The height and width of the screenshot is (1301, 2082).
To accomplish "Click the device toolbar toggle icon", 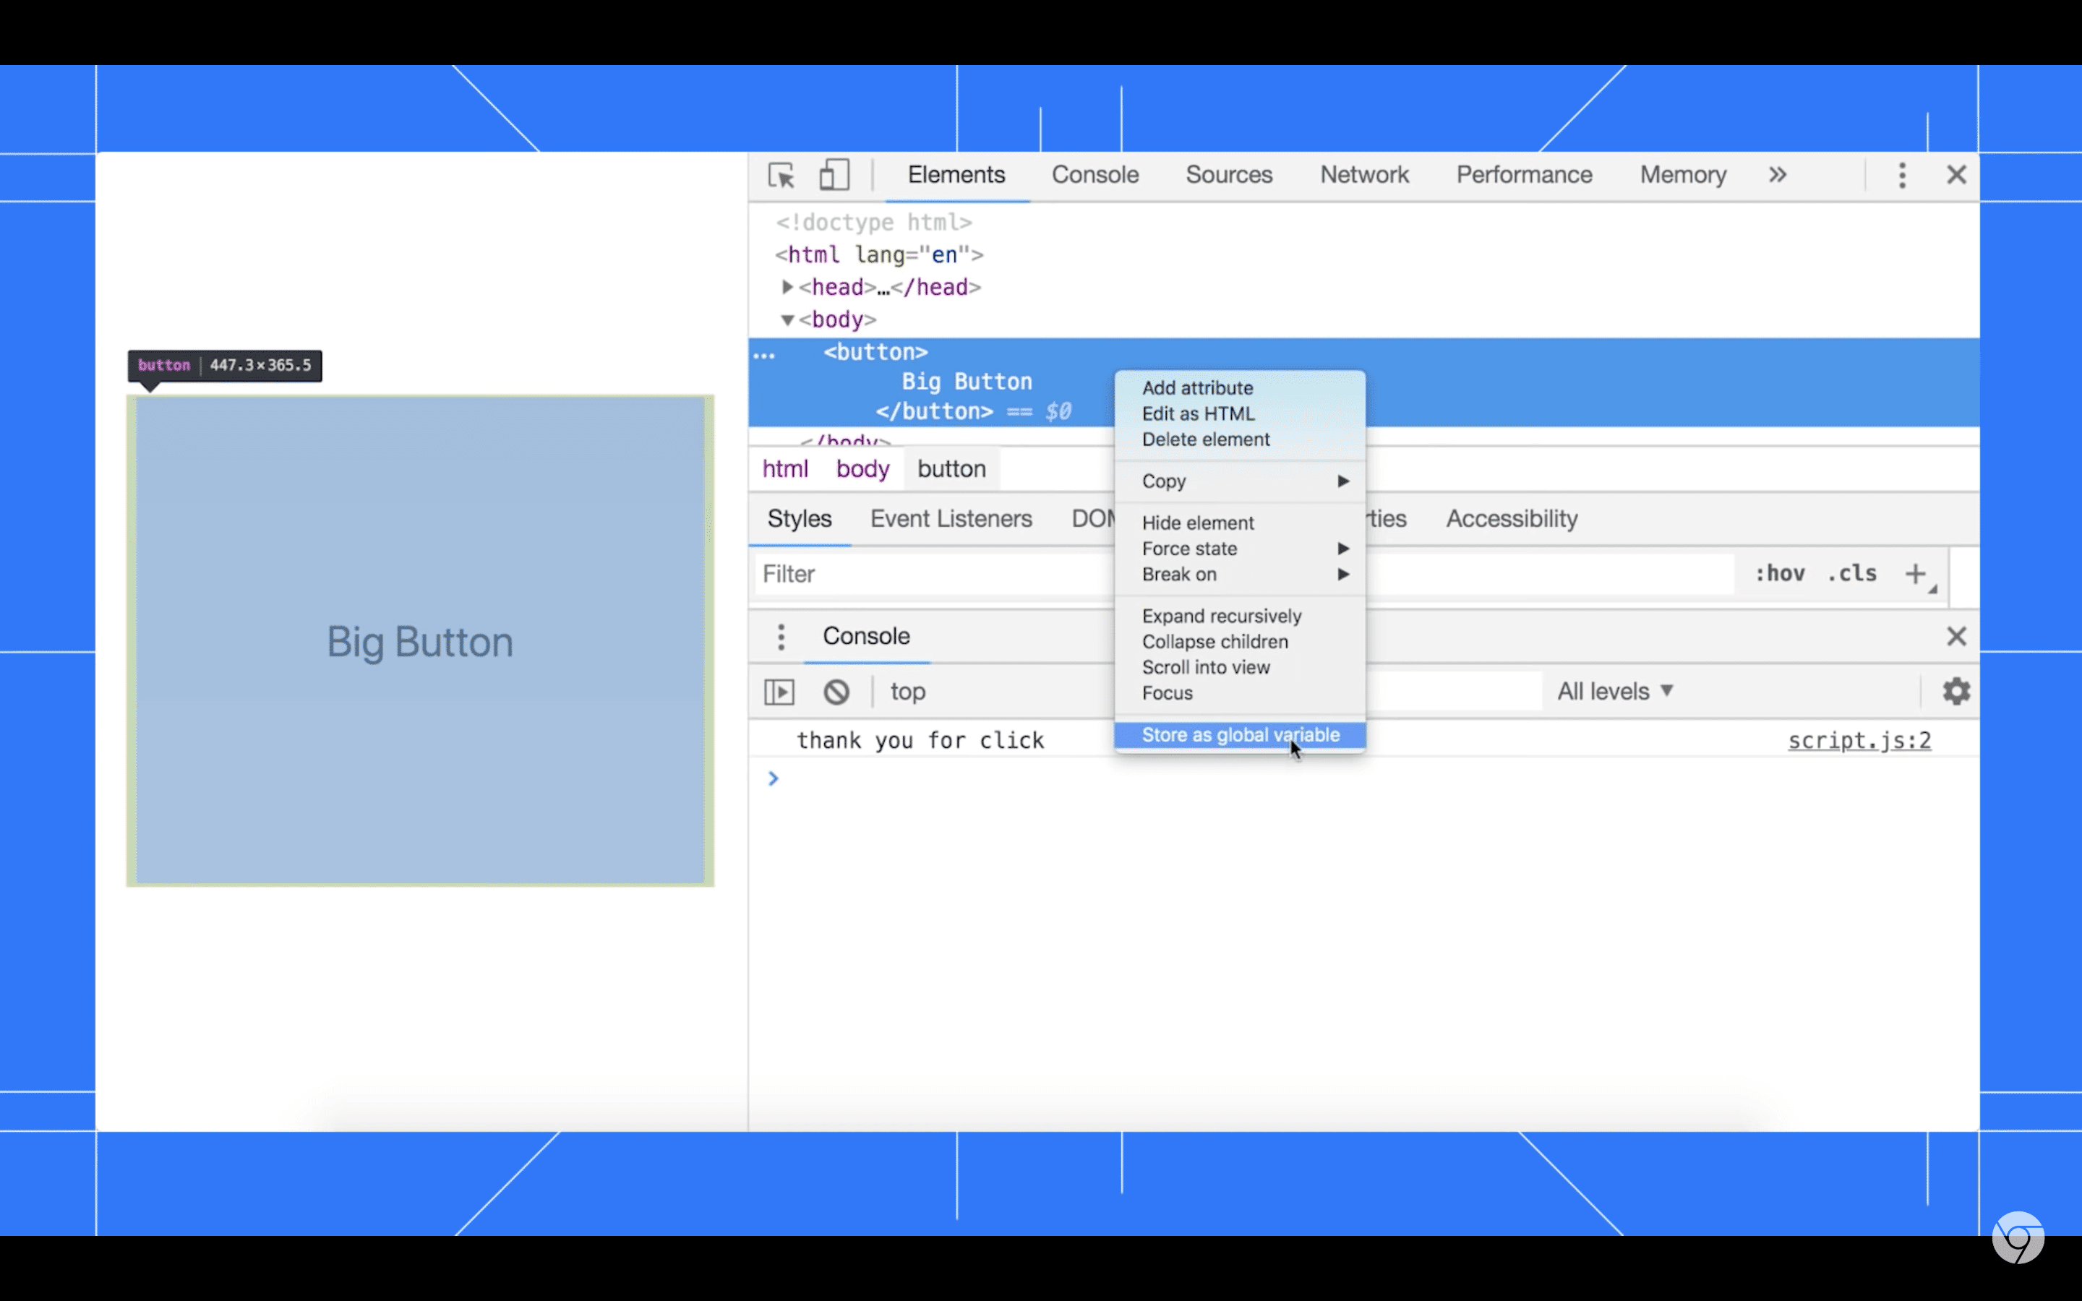I will point(835,176).
